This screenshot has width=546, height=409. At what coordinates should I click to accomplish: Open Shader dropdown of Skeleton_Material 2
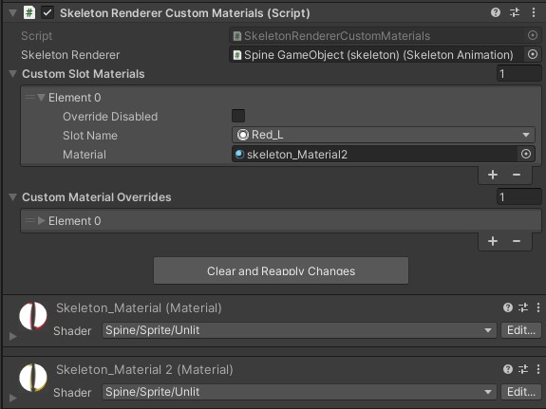tap(299, 392)
